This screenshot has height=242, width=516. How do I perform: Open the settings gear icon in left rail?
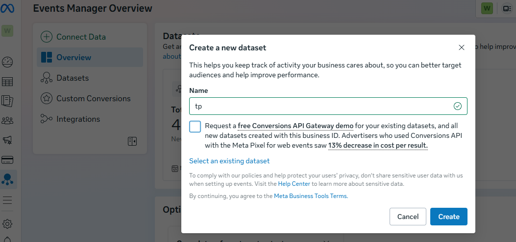point(7,224)
